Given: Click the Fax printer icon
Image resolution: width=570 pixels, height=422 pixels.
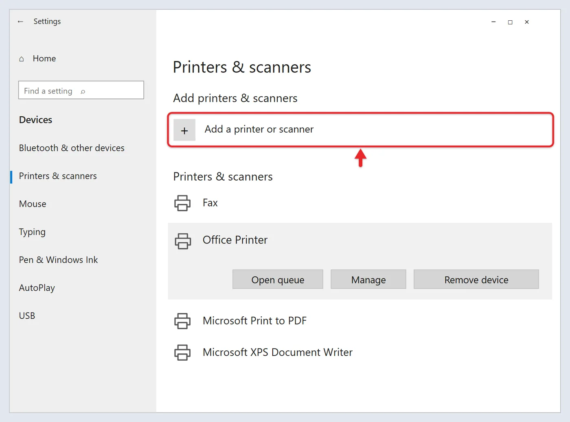Looking at the screenshot, I should point(182,203).
